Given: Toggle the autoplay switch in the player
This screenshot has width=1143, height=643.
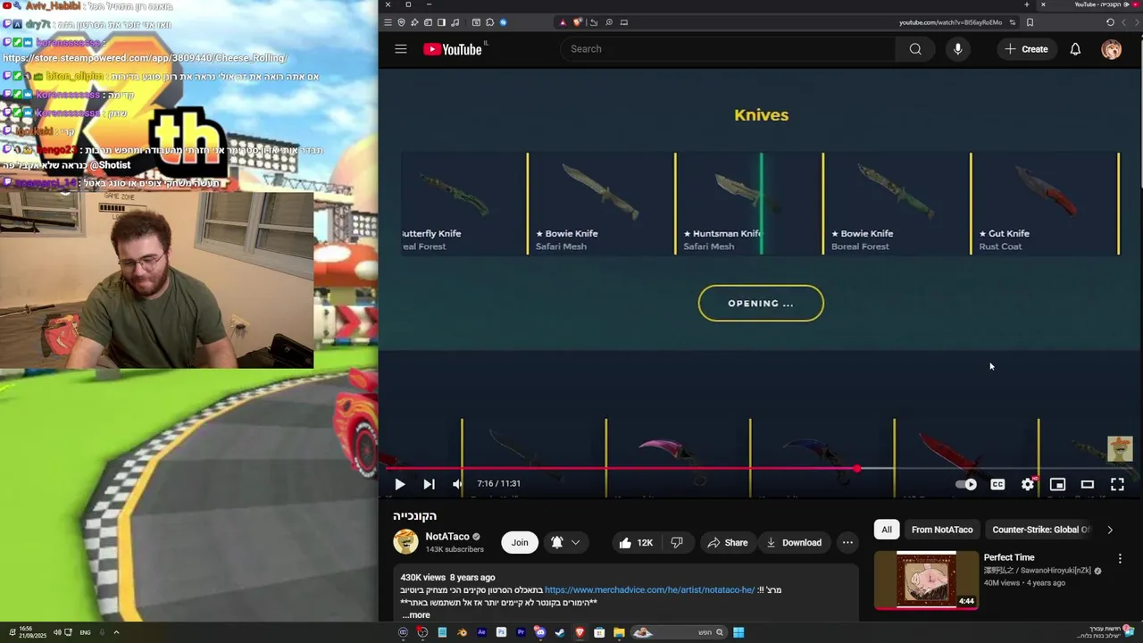Looking at the screenshot, I should coord(966,484).
